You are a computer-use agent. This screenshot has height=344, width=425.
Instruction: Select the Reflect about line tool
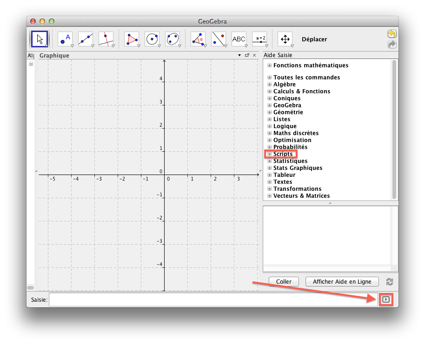point(219,39)
